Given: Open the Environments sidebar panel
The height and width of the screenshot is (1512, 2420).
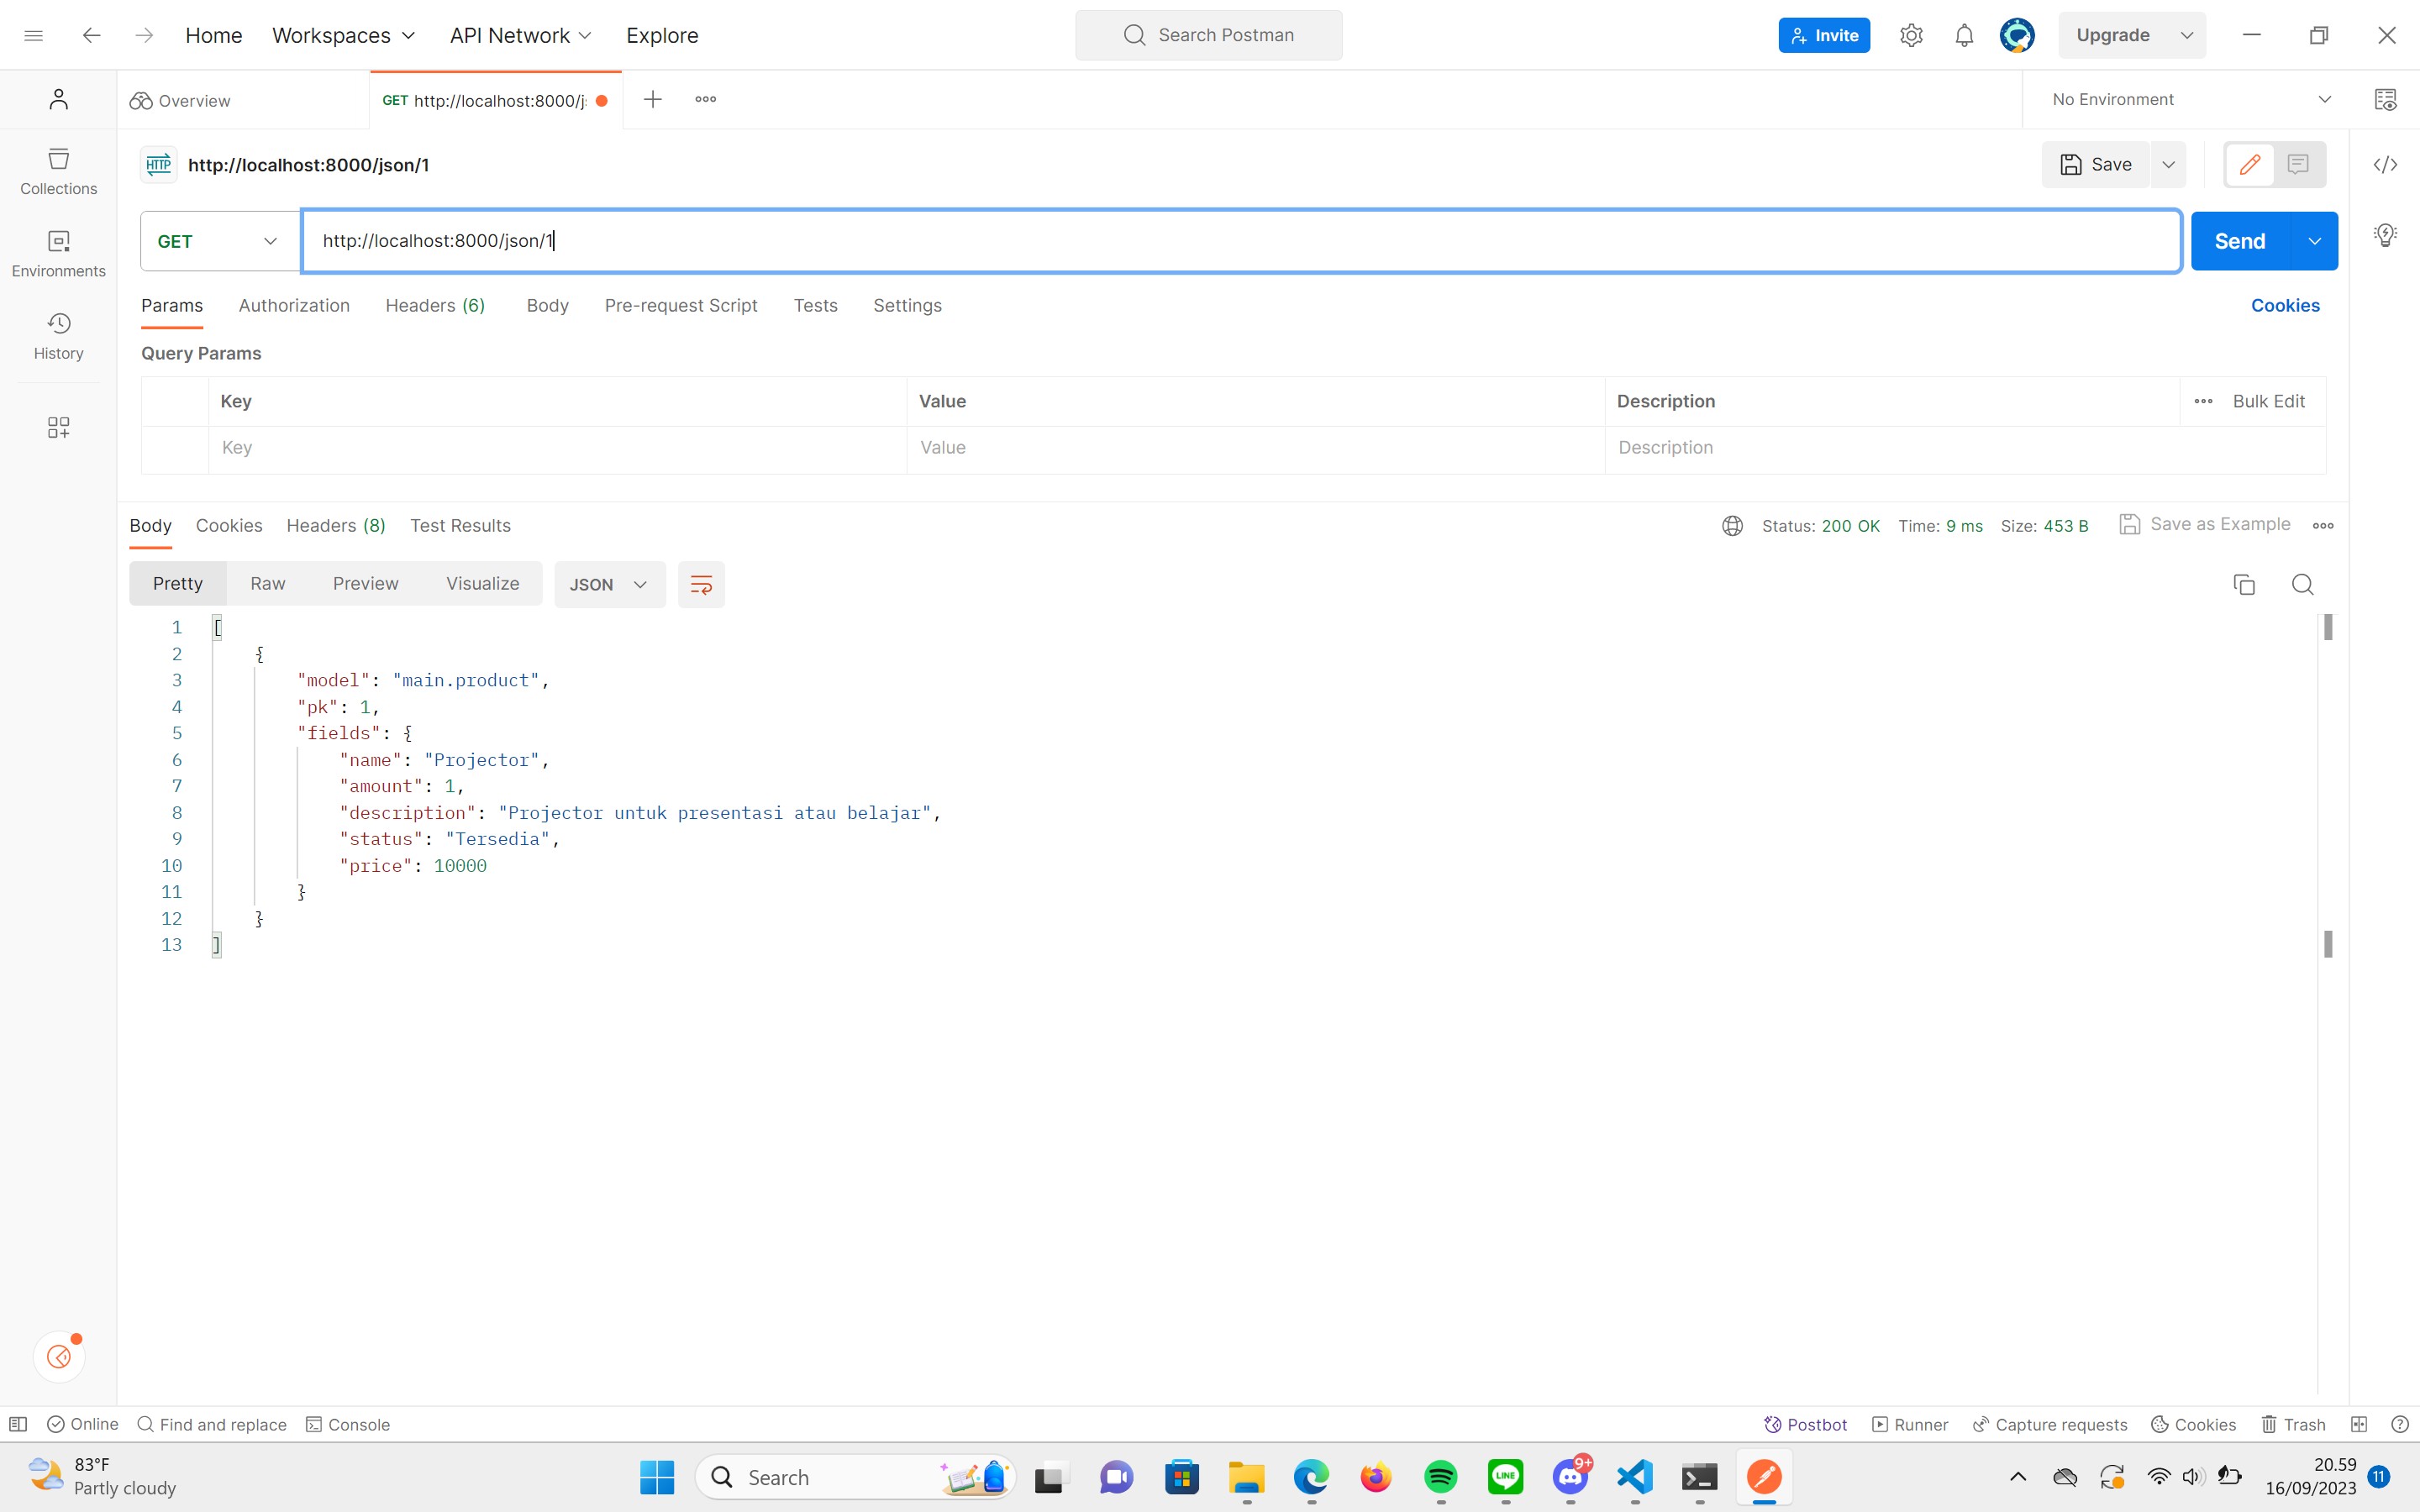Looking at the screenshot, I should (x=58, y=254).
